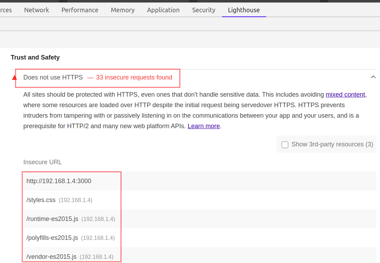
Task: Click the 'Trust and Safety' heading
Action: click(35, 57)
